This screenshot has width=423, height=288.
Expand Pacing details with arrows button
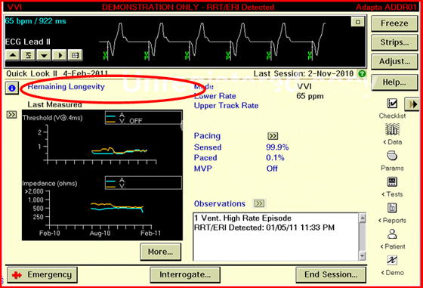273,136
